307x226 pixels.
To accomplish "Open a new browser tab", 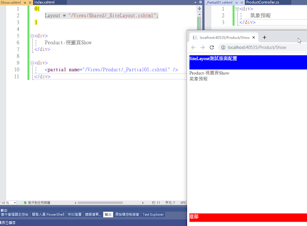I will (264, 38).
